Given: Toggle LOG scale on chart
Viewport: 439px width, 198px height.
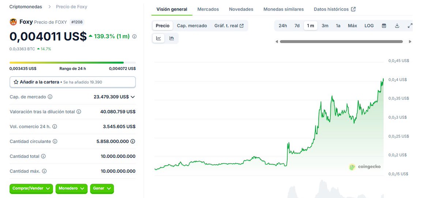Looking at the screenshot, I should point(369,26).
